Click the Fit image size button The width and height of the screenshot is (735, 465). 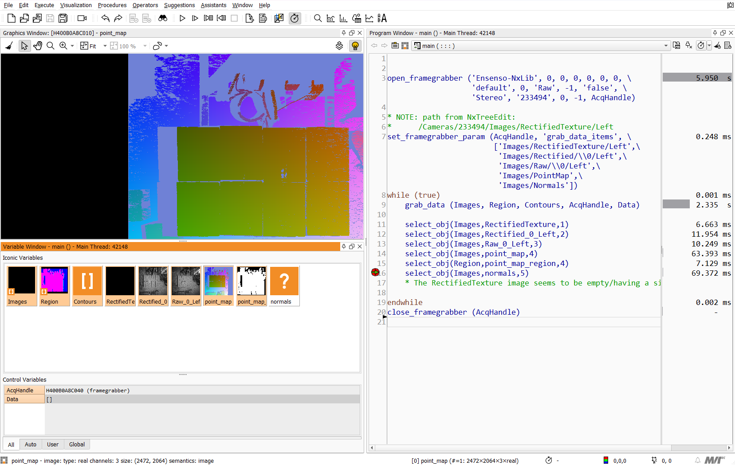pyautogui.click(x=88, y=46)
